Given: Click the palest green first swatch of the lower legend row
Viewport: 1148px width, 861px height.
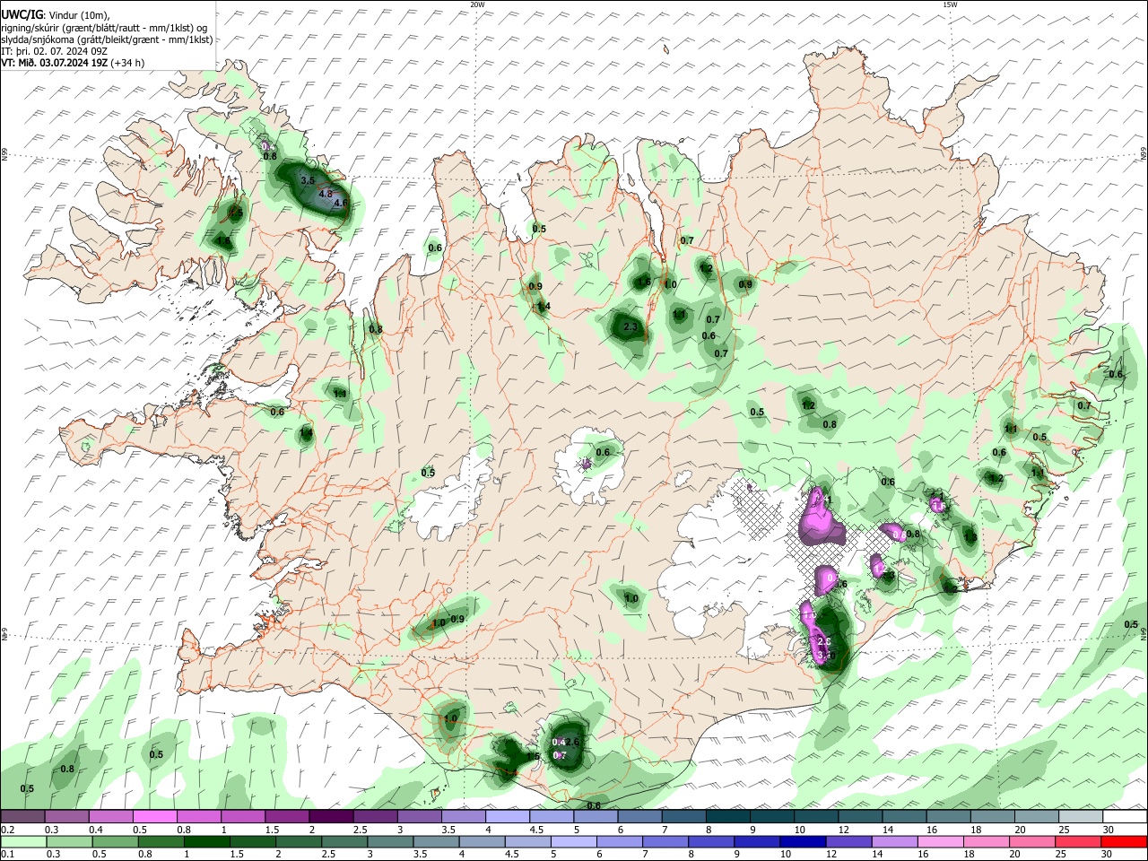Looking at the screenshot, I should [22, 841].
